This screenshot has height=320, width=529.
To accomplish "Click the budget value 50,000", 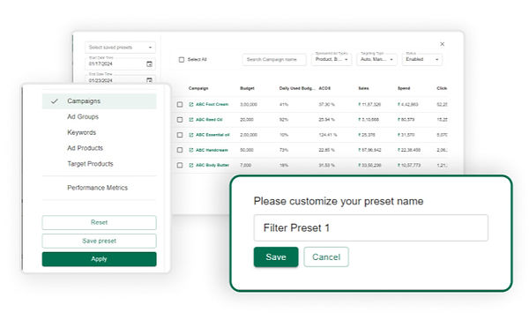I will pyautogui.click(x=247, y=150).
